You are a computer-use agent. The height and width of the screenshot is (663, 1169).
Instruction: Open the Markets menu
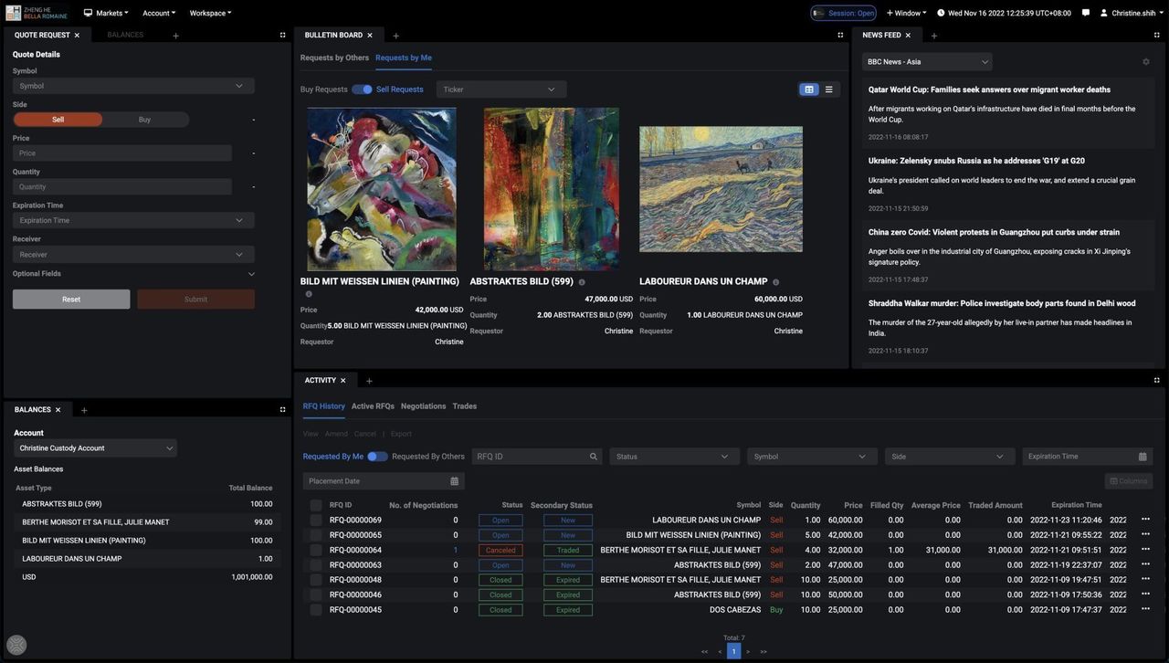click(x=106, y=13)
